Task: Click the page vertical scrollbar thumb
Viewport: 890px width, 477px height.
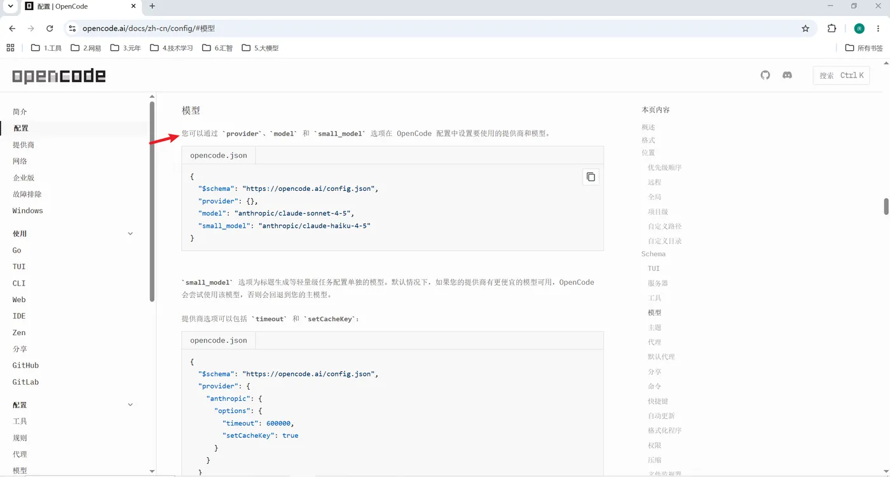Action: coord(886,207)
